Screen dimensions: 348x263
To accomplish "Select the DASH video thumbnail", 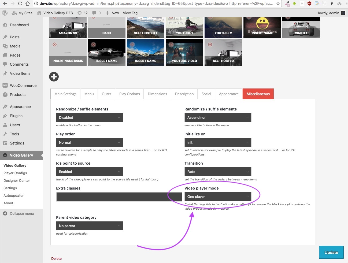I will coord(107,28).
